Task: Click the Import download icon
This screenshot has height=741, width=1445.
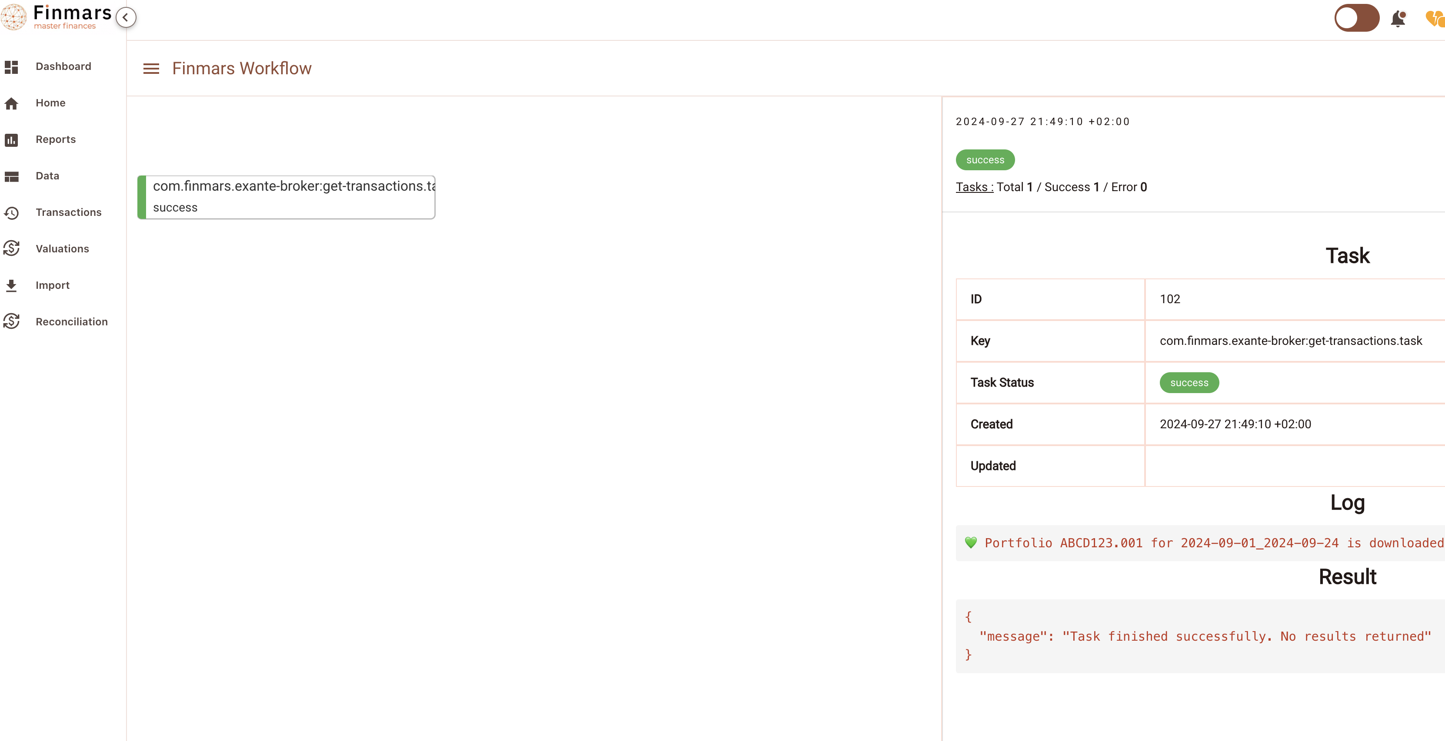Action: (x=11, y=285)
